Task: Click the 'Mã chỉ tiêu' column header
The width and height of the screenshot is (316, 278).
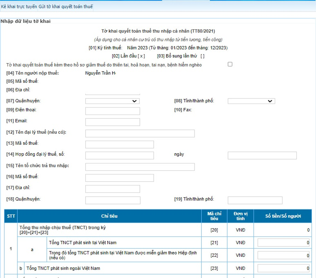Action: (214, 216)
